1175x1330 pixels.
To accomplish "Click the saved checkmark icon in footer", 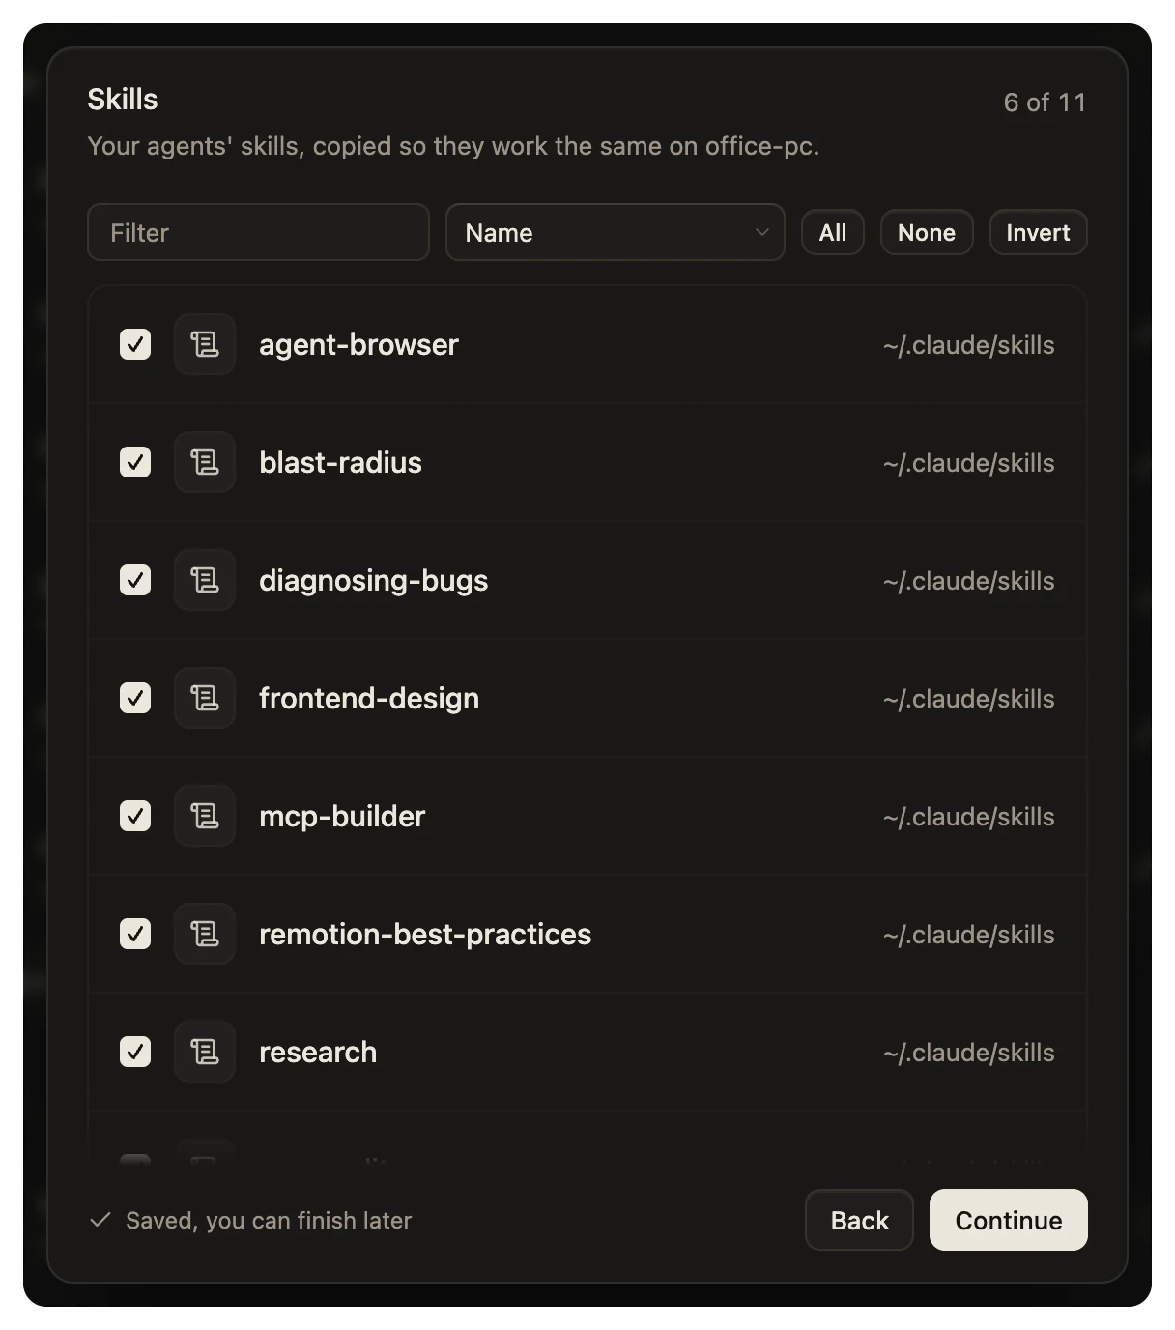I will (x=100, y=1220).
